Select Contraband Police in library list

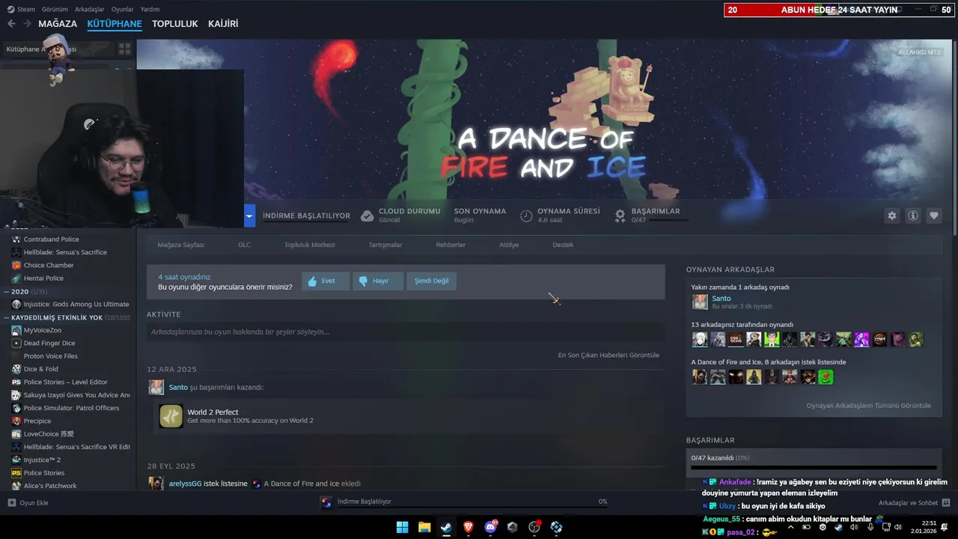[51, 240]
